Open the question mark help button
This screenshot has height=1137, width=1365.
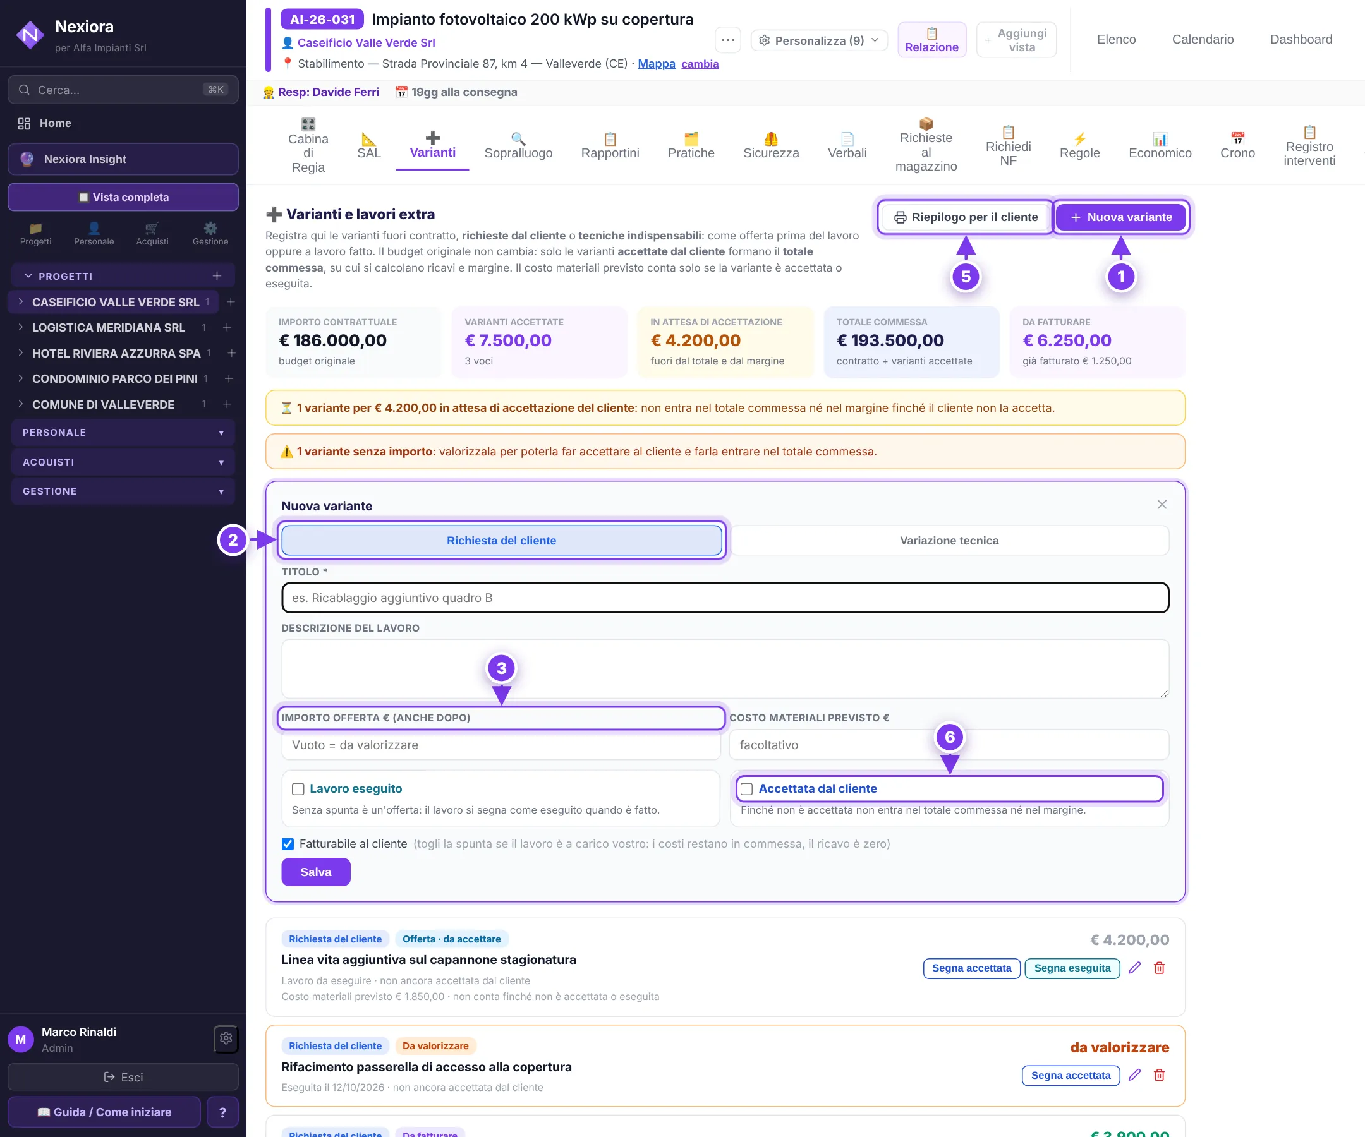click(x=222, y=1112)
